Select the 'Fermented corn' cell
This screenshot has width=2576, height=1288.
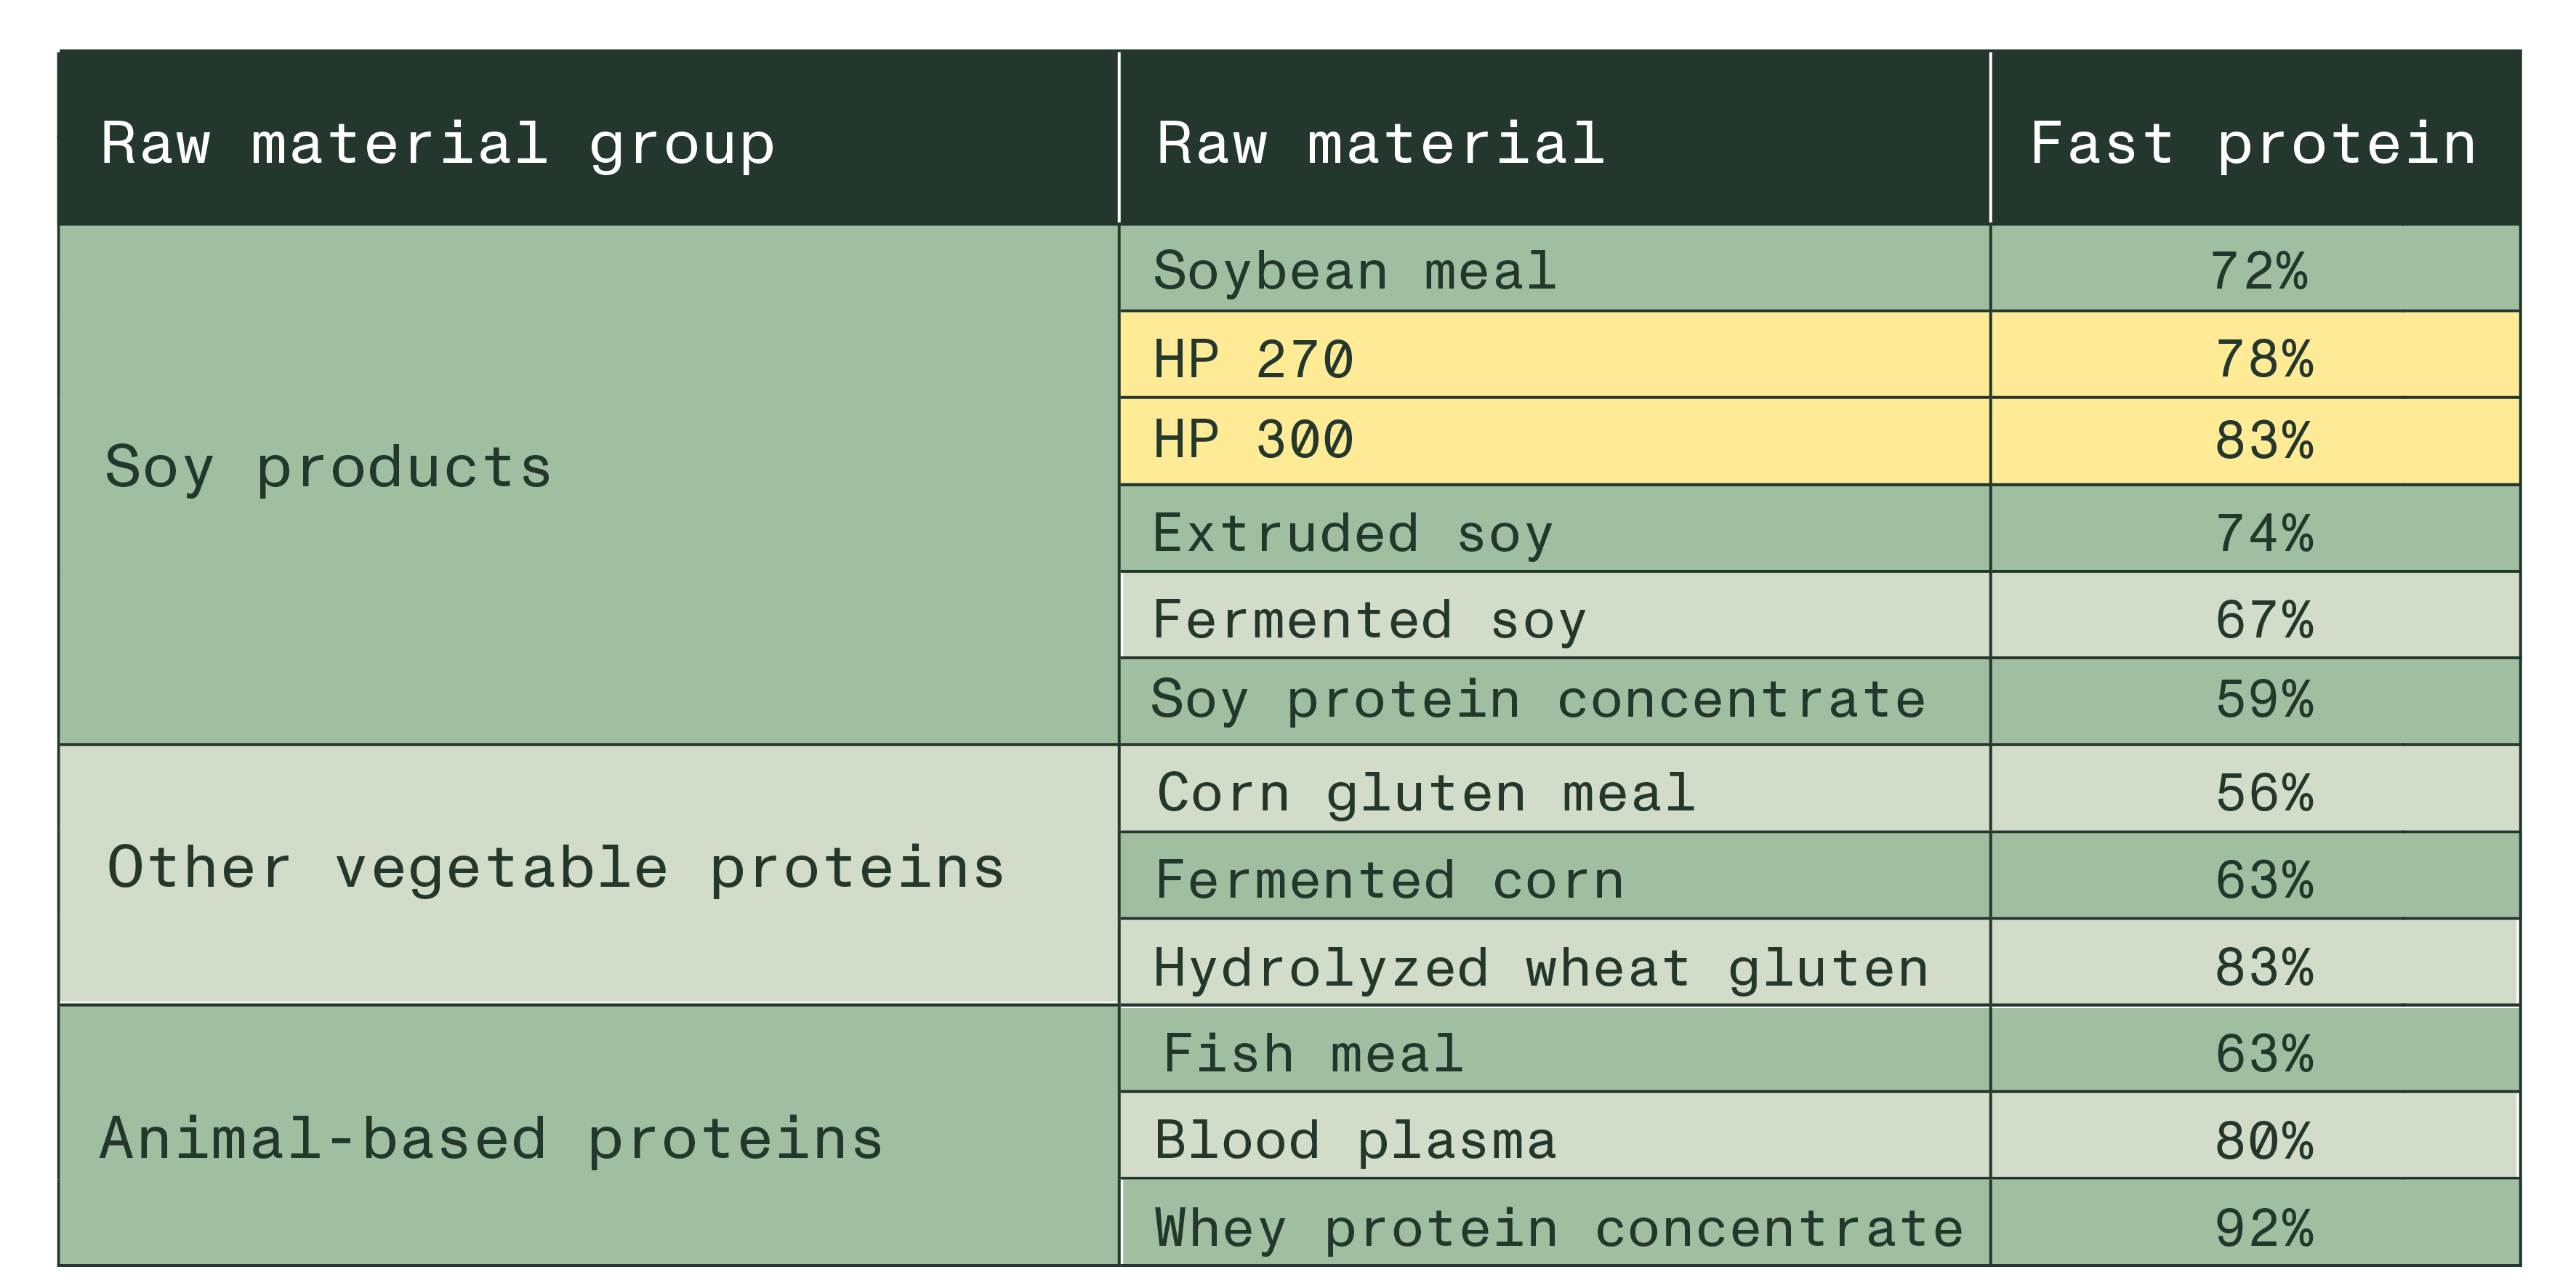tap(1390, 880)
